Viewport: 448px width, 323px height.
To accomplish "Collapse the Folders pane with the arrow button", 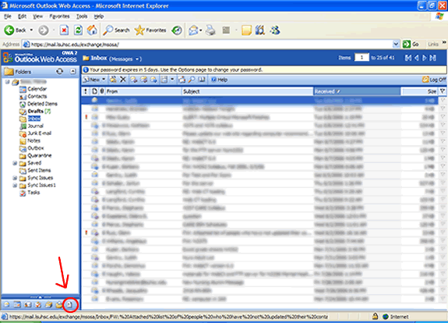I will (x=73, y=71).
